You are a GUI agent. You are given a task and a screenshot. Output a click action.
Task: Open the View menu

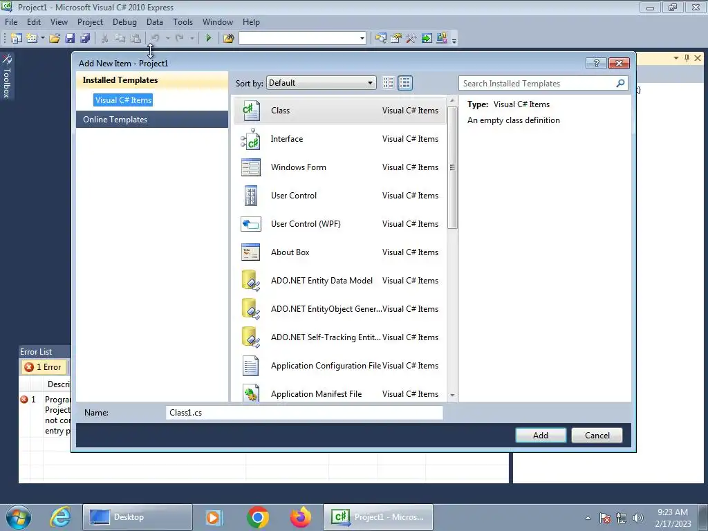(59, 22)
